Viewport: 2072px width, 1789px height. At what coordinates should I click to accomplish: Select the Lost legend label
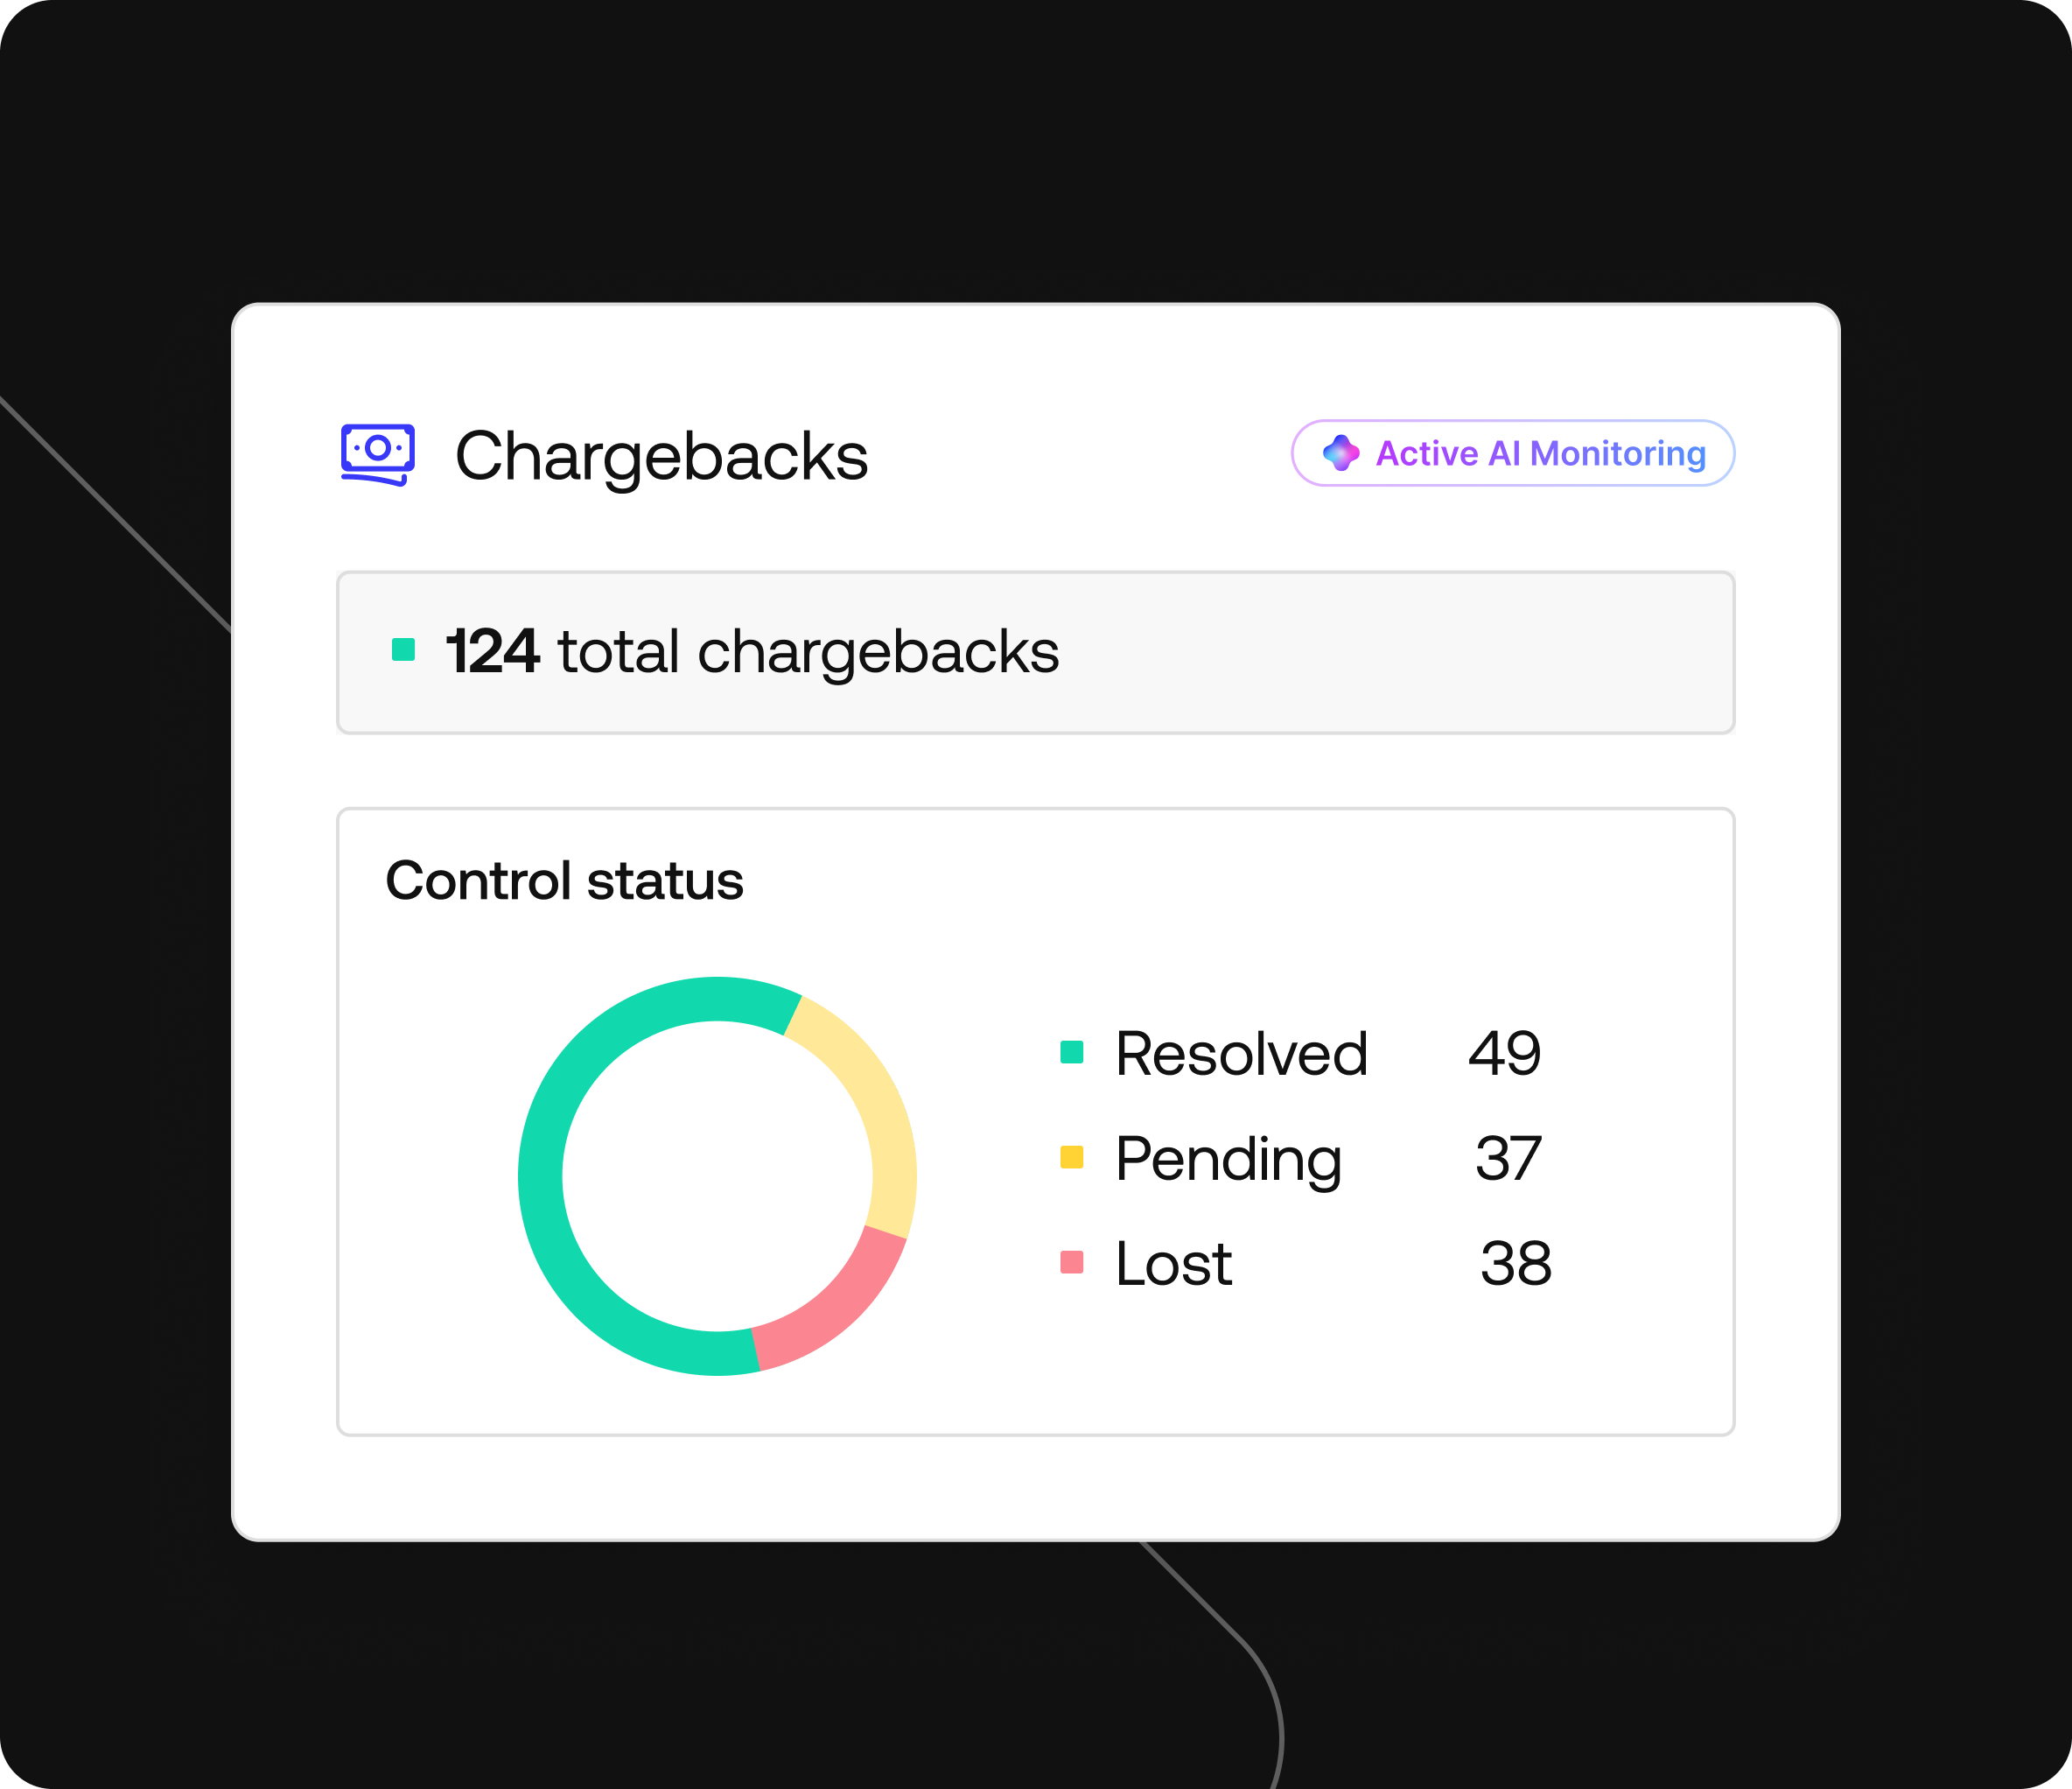(x=1174, y=1263)
